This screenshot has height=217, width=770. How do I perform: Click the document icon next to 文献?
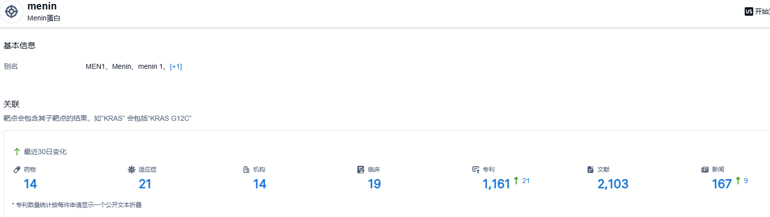tap(590, 170)
